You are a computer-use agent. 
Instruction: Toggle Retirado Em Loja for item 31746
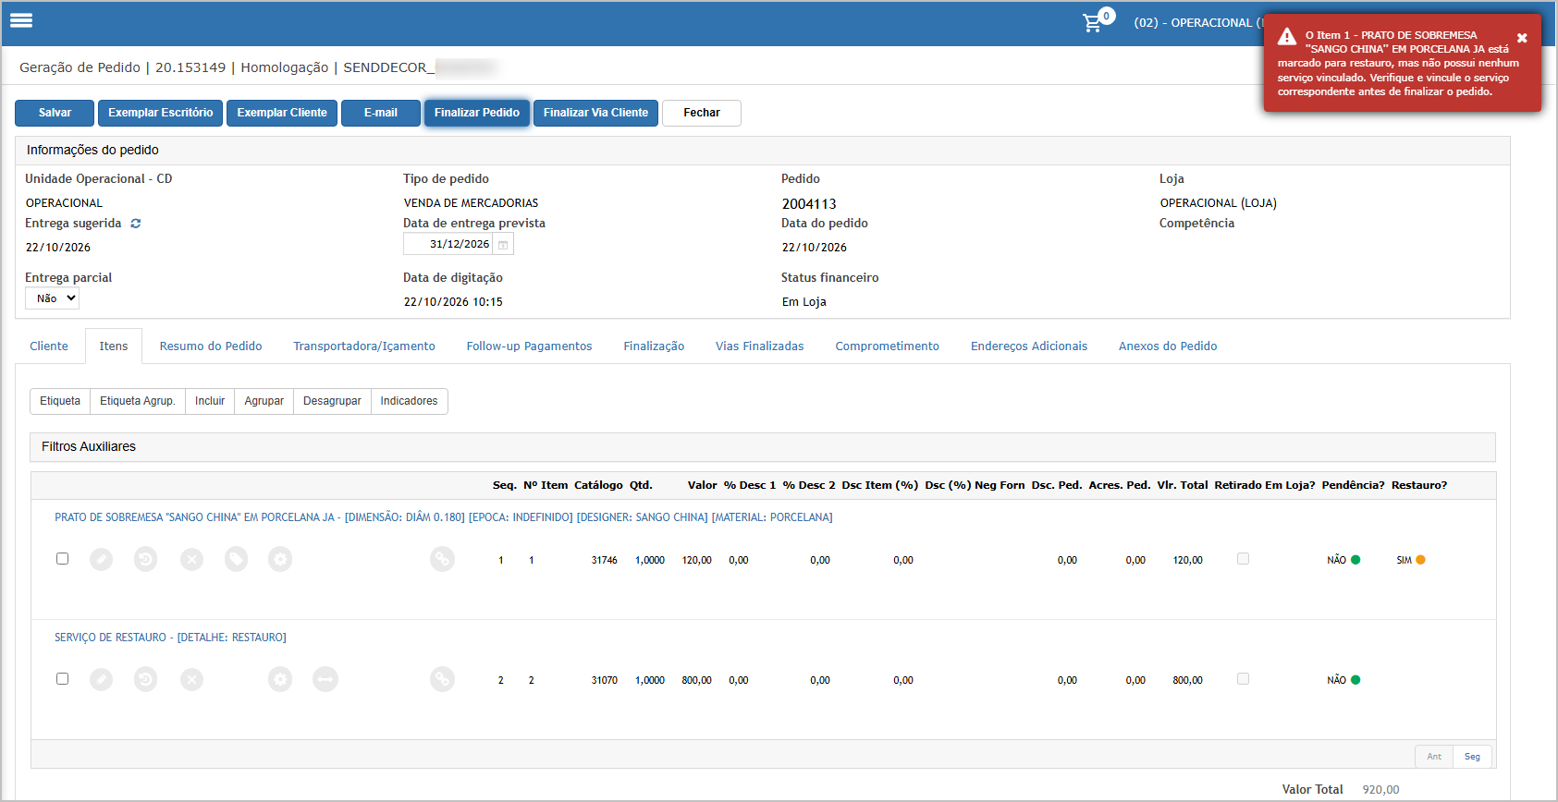[x=1243, y=558]
